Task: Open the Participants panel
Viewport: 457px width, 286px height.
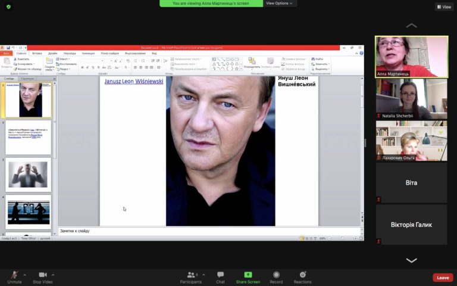Action: tap(191, 278)
